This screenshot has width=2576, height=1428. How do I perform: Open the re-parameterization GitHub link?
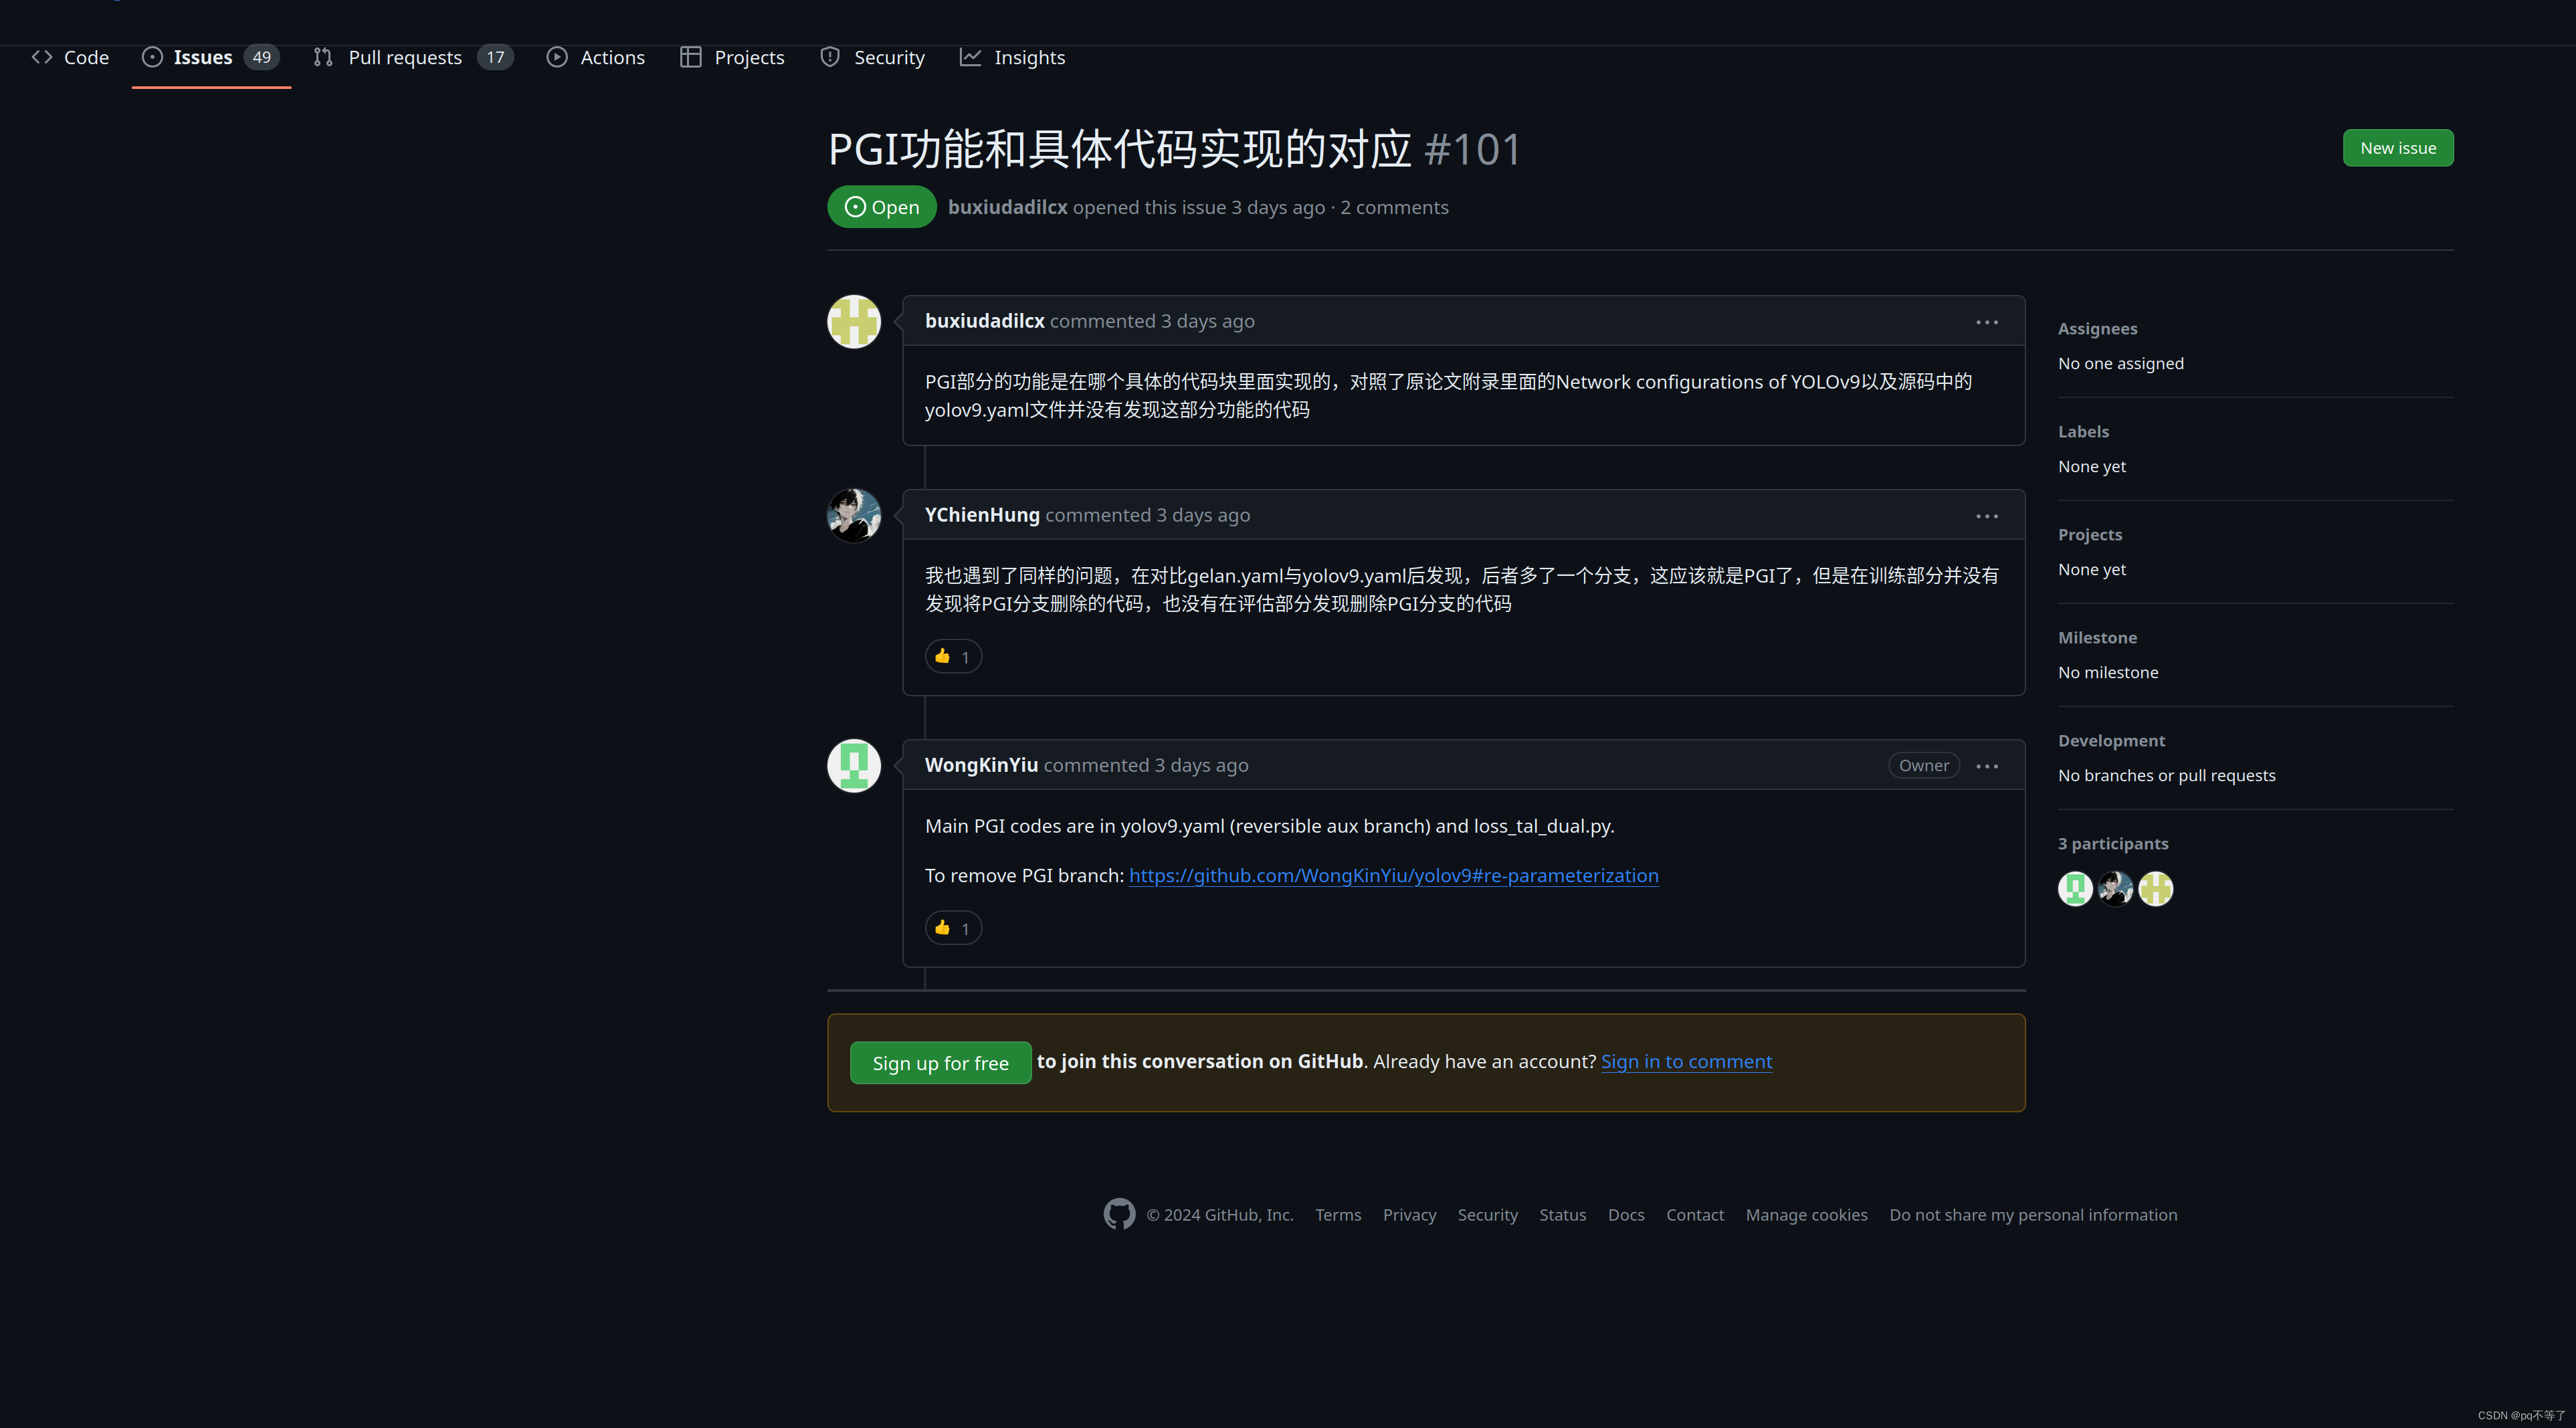pos(1393,875)
